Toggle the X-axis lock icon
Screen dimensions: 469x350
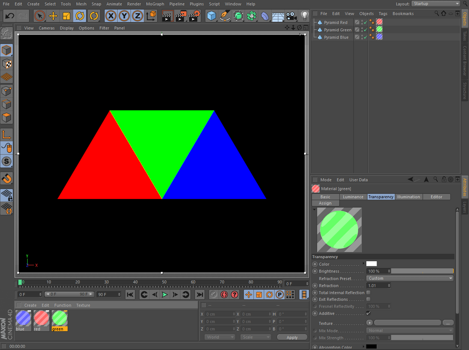[111, 16]
